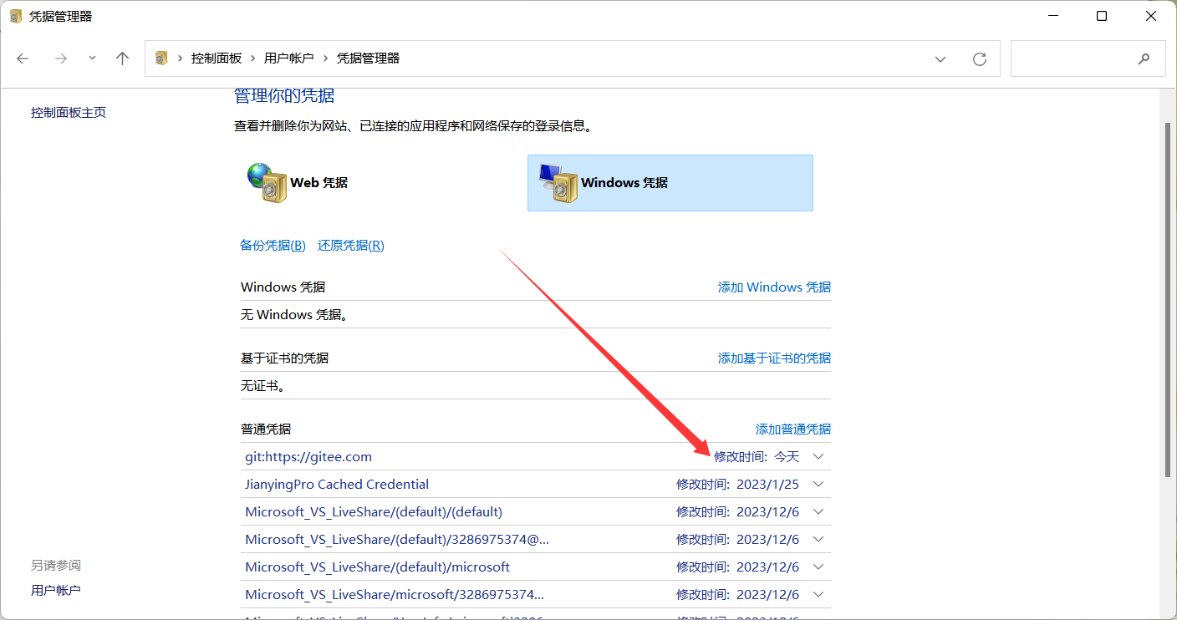Screen dimensions: 1177x620
Task: Select the git:https://gitee.com credential name
Action: click(308, 456)
